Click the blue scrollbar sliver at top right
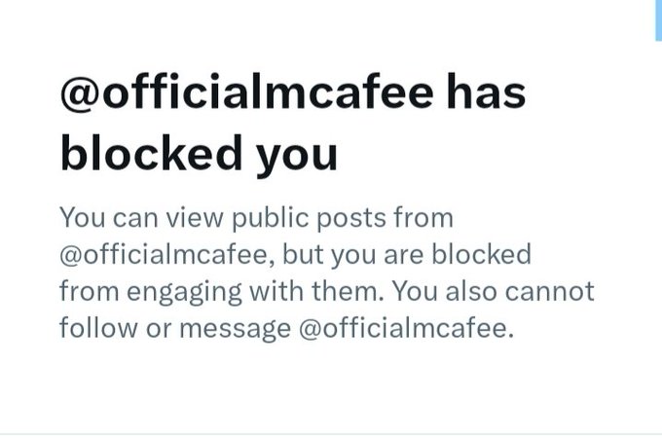 (658, 19)
